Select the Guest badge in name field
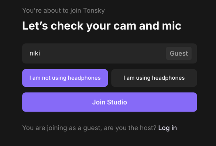The width and height of the screenshot is (216, 146). click(179, 53)
